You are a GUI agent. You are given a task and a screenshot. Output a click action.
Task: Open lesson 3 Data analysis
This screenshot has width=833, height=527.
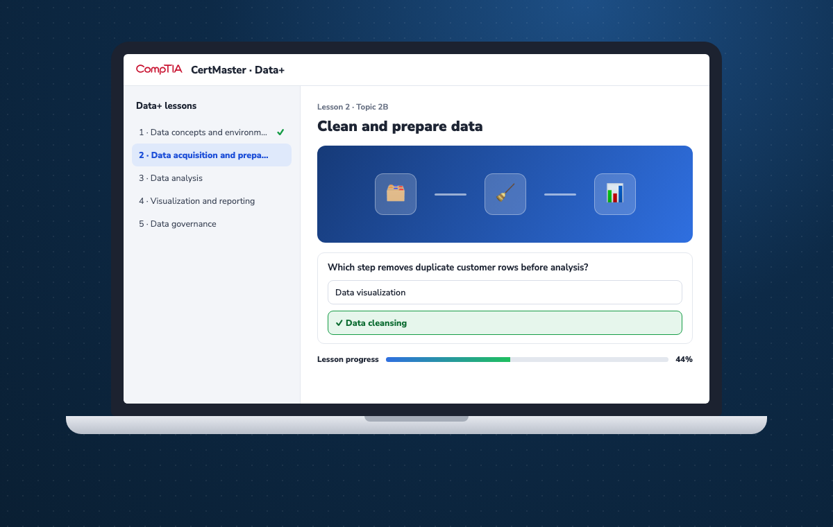coord(212,178)
